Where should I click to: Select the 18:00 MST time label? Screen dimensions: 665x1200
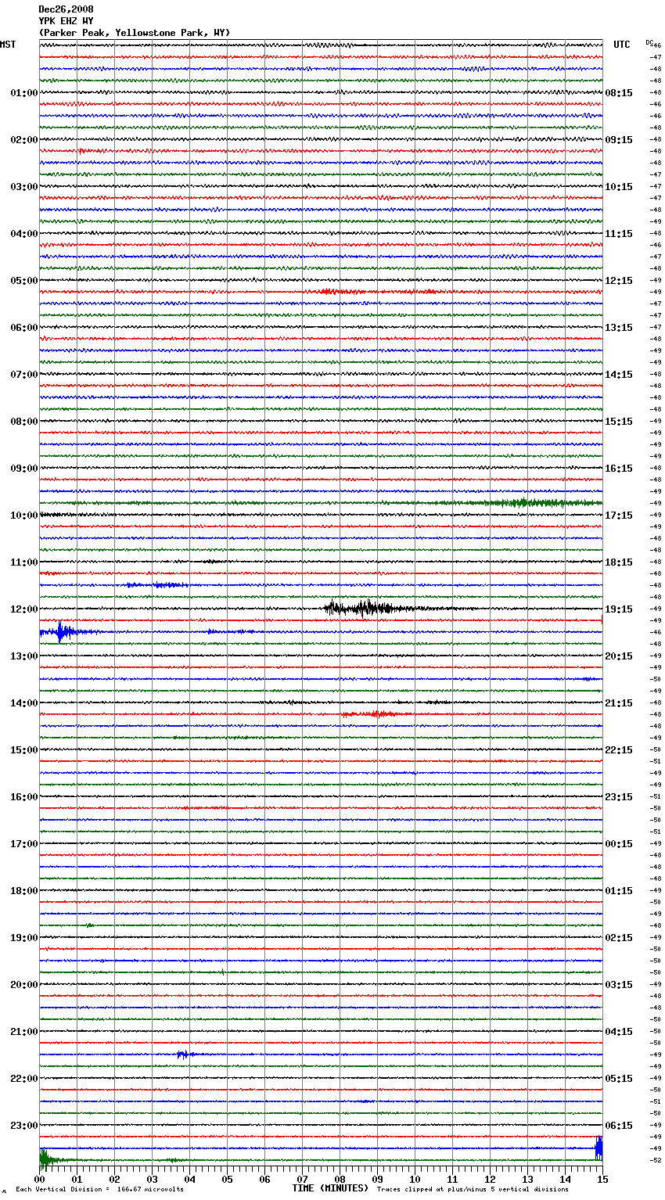coord(24,891)
